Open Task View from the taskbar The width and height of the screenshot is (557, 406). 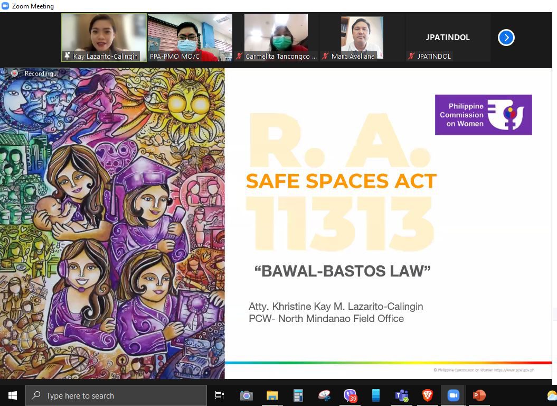220,395
